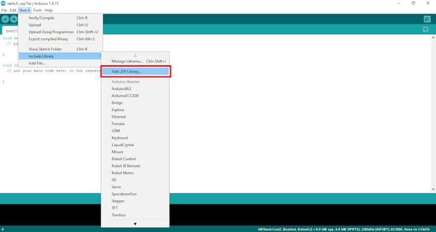
Task: Include the LiquidCrystal library
Action: pos(135,145)
